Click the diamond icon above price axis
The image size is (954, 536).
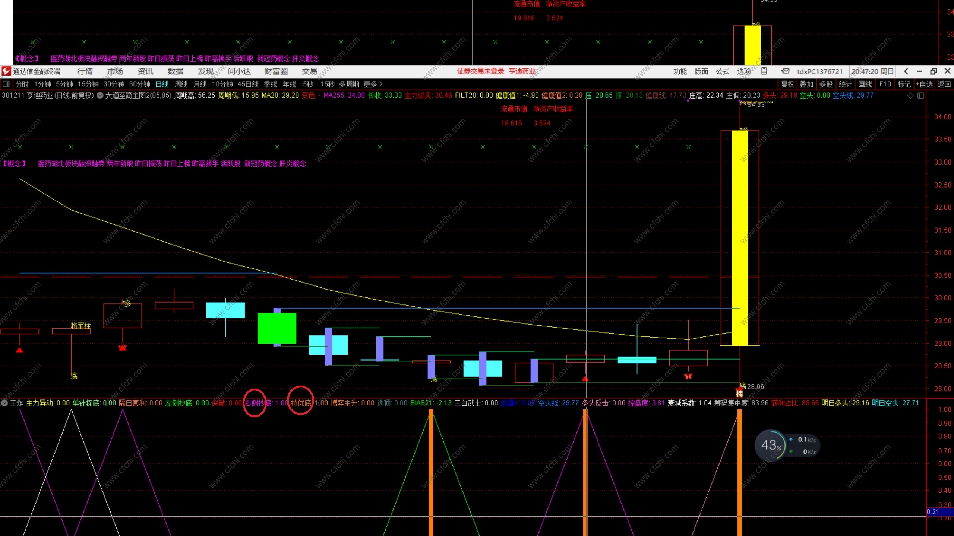click(910, 96)
